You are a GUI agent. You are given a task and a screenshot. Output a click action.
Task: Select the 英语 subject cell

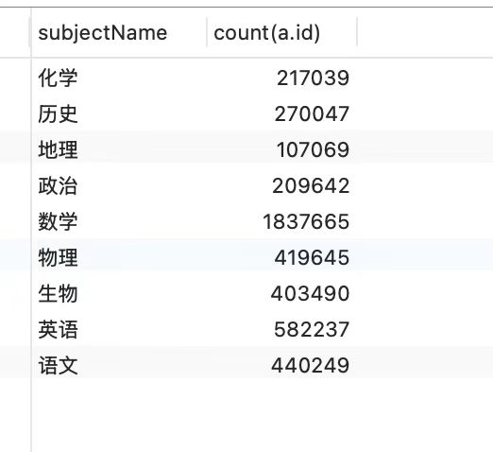pos(58,329)
